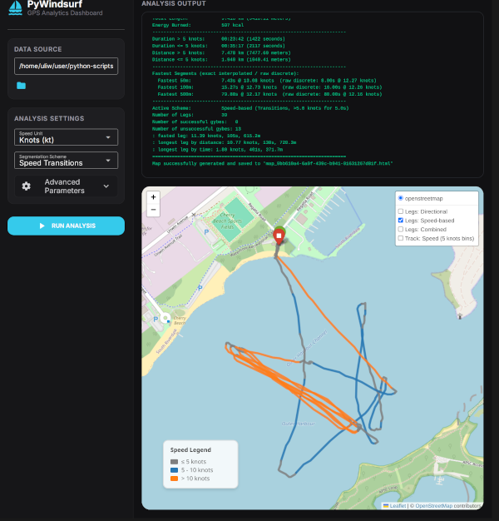Open the Segmentation Scheme dropdown
Screen dimensions: 499x521
pos(66,161)
